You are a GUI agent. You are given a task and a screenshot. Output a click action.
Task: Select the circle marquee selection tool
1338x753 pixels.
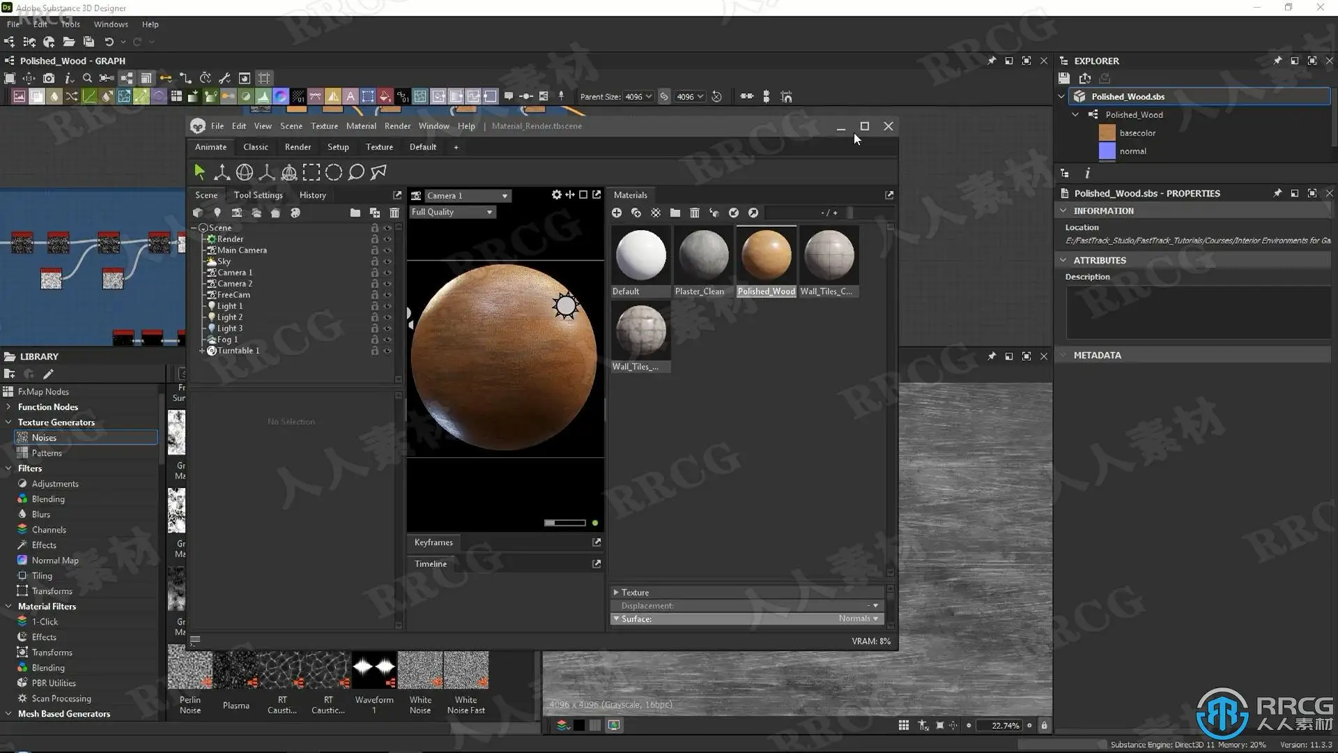334,172
